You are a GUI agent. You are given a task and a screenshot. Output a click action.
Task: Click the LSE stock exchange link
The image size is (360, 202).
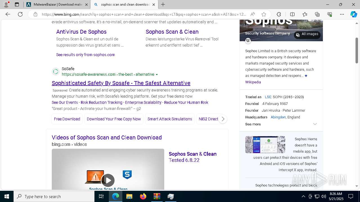pyautogui.click(x=268, y=97)
